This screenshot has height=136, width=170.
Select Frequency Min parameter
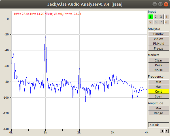coord(158,82)
